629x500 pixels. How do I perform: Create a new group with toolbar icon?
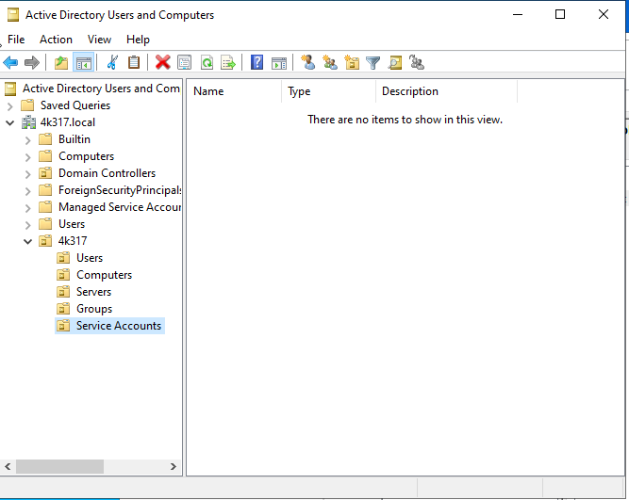(329, 63)
